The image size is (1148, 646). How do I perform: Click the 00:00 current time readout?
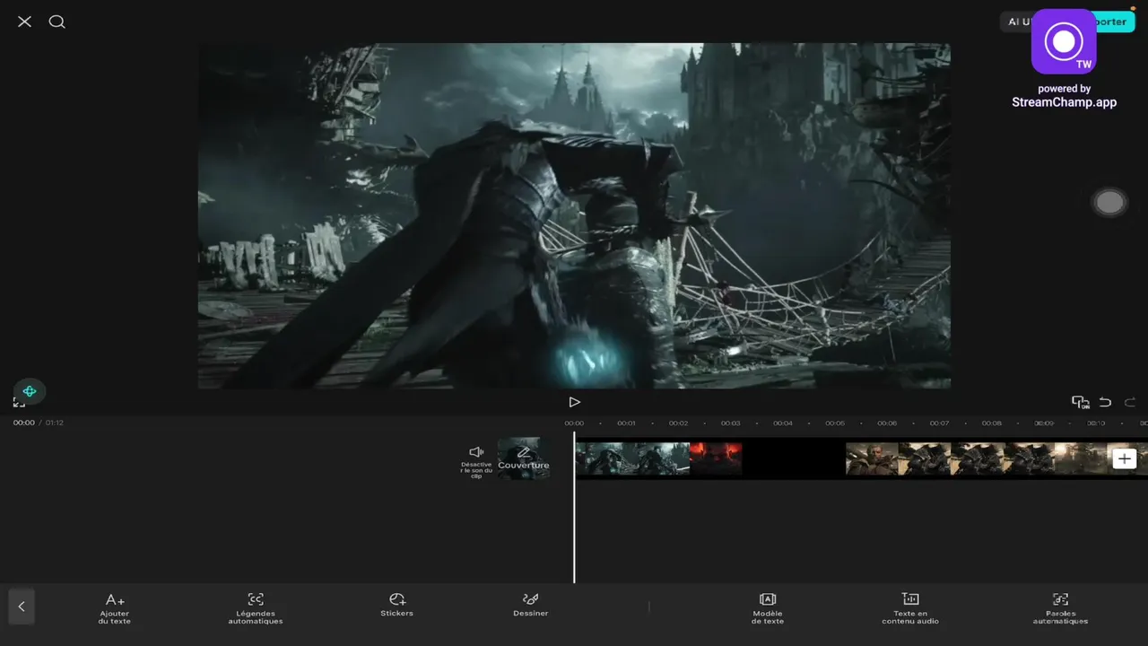(x=24, y=423)
